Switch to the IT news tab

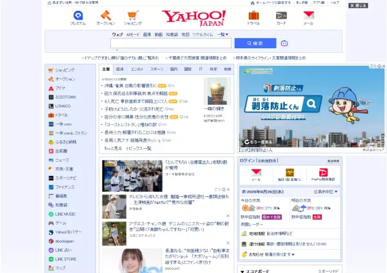click(201, 70)
